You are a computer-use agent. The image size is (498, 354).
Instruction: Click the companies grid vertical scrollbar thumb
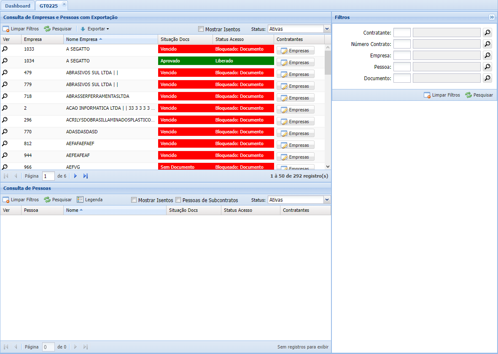point(328,62)
